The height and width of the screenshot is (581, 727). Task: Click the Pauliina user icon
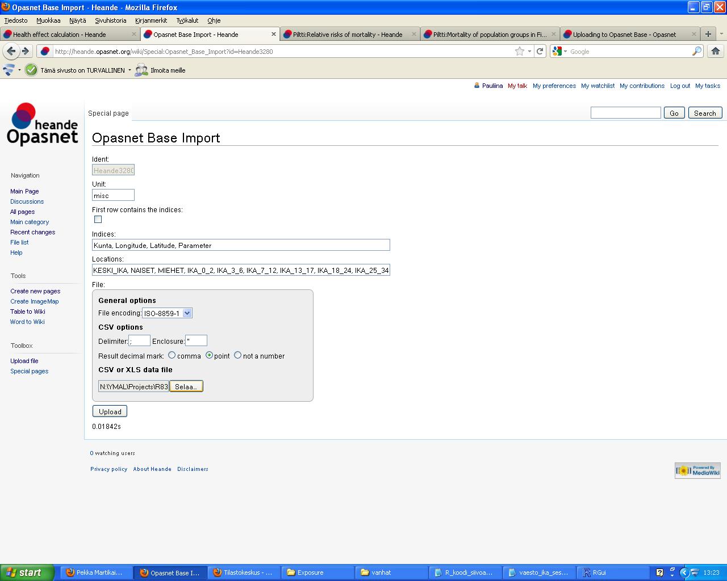[x=477, y=86]
